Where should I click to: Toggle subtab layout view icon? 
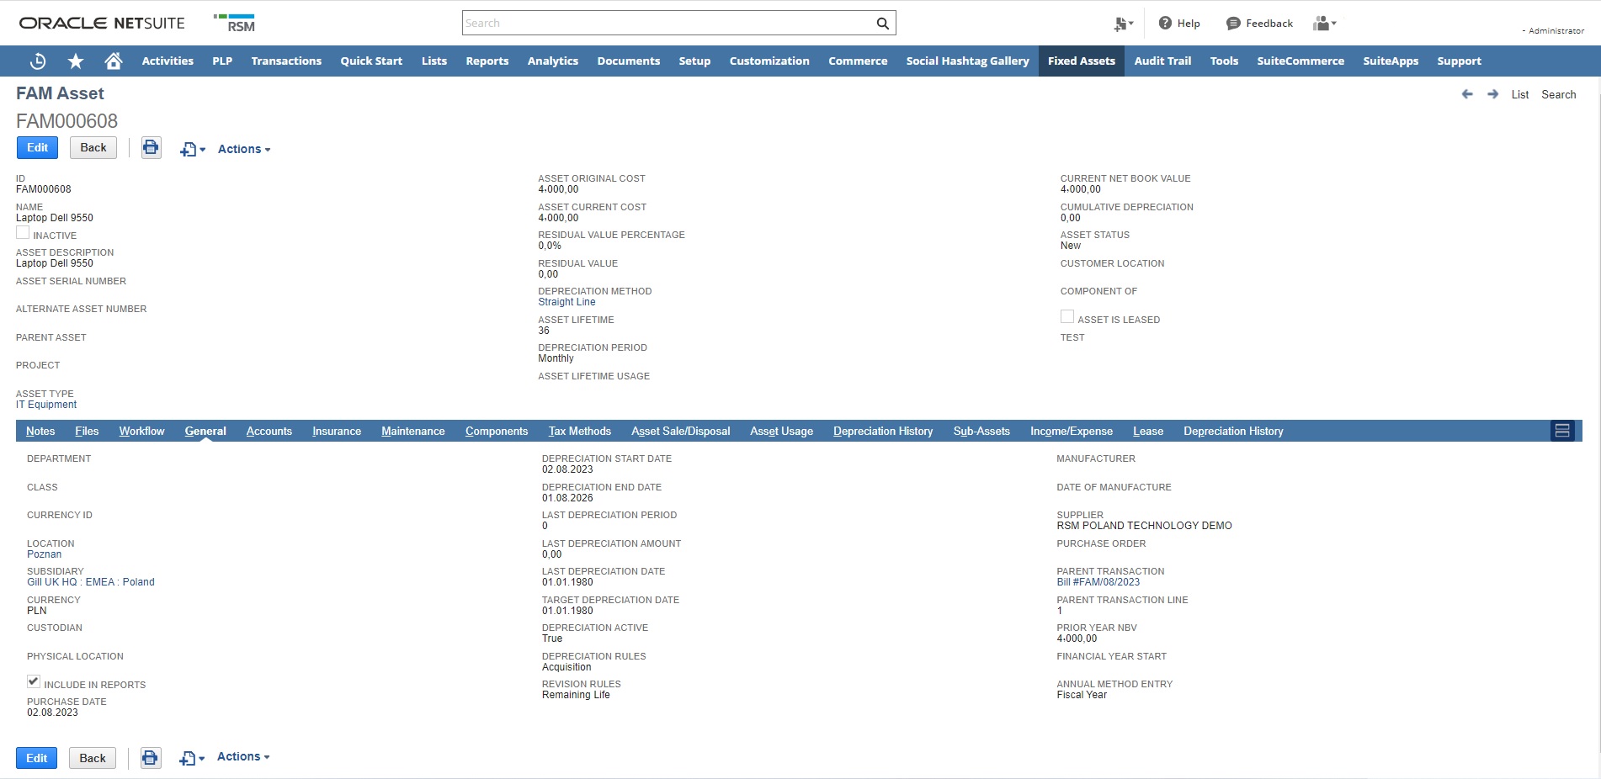coord(1562,431)
